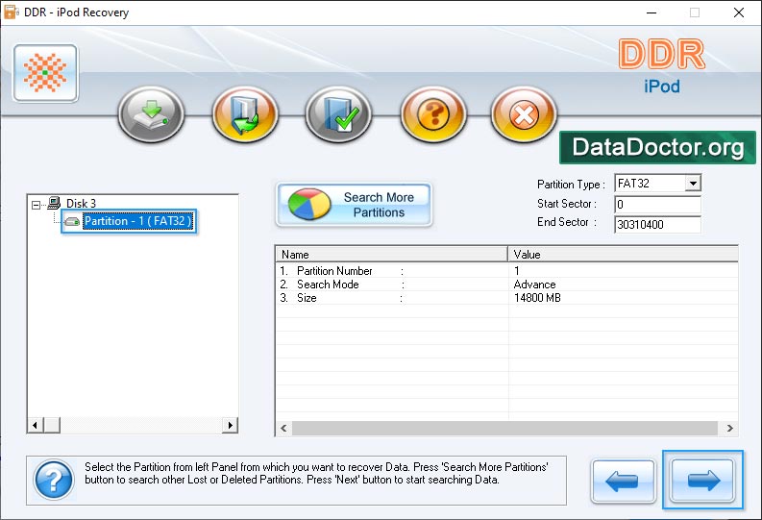Click the value 14800 MB
This screenshot has height=520, width=762.
pos(537,298)
